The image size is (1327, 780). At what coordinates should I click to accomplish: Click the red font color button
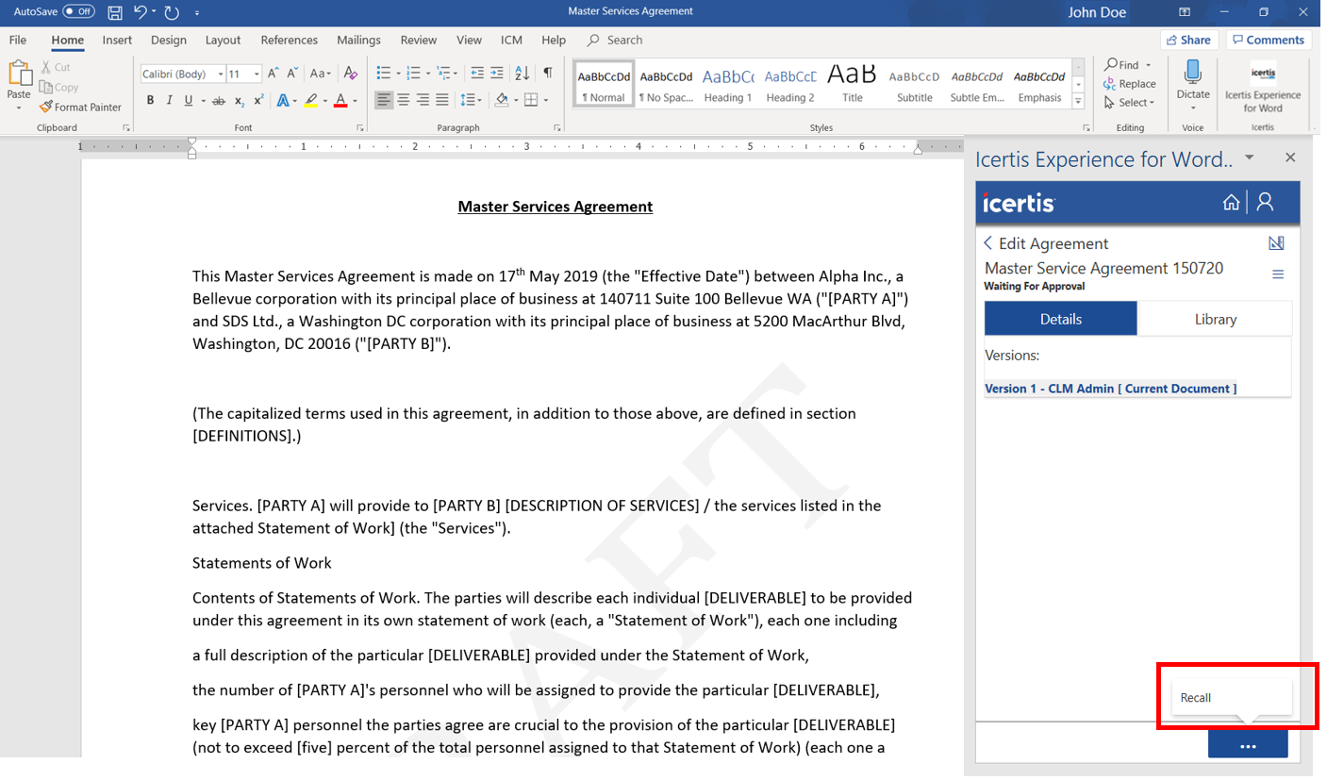(340, 101)
